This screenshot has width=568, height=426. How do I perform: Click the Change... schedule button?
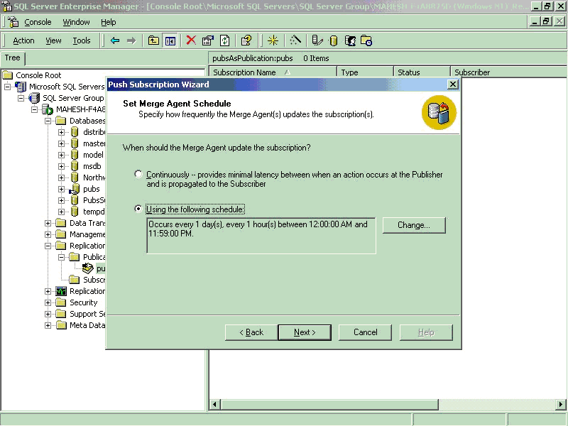[414, 225]
